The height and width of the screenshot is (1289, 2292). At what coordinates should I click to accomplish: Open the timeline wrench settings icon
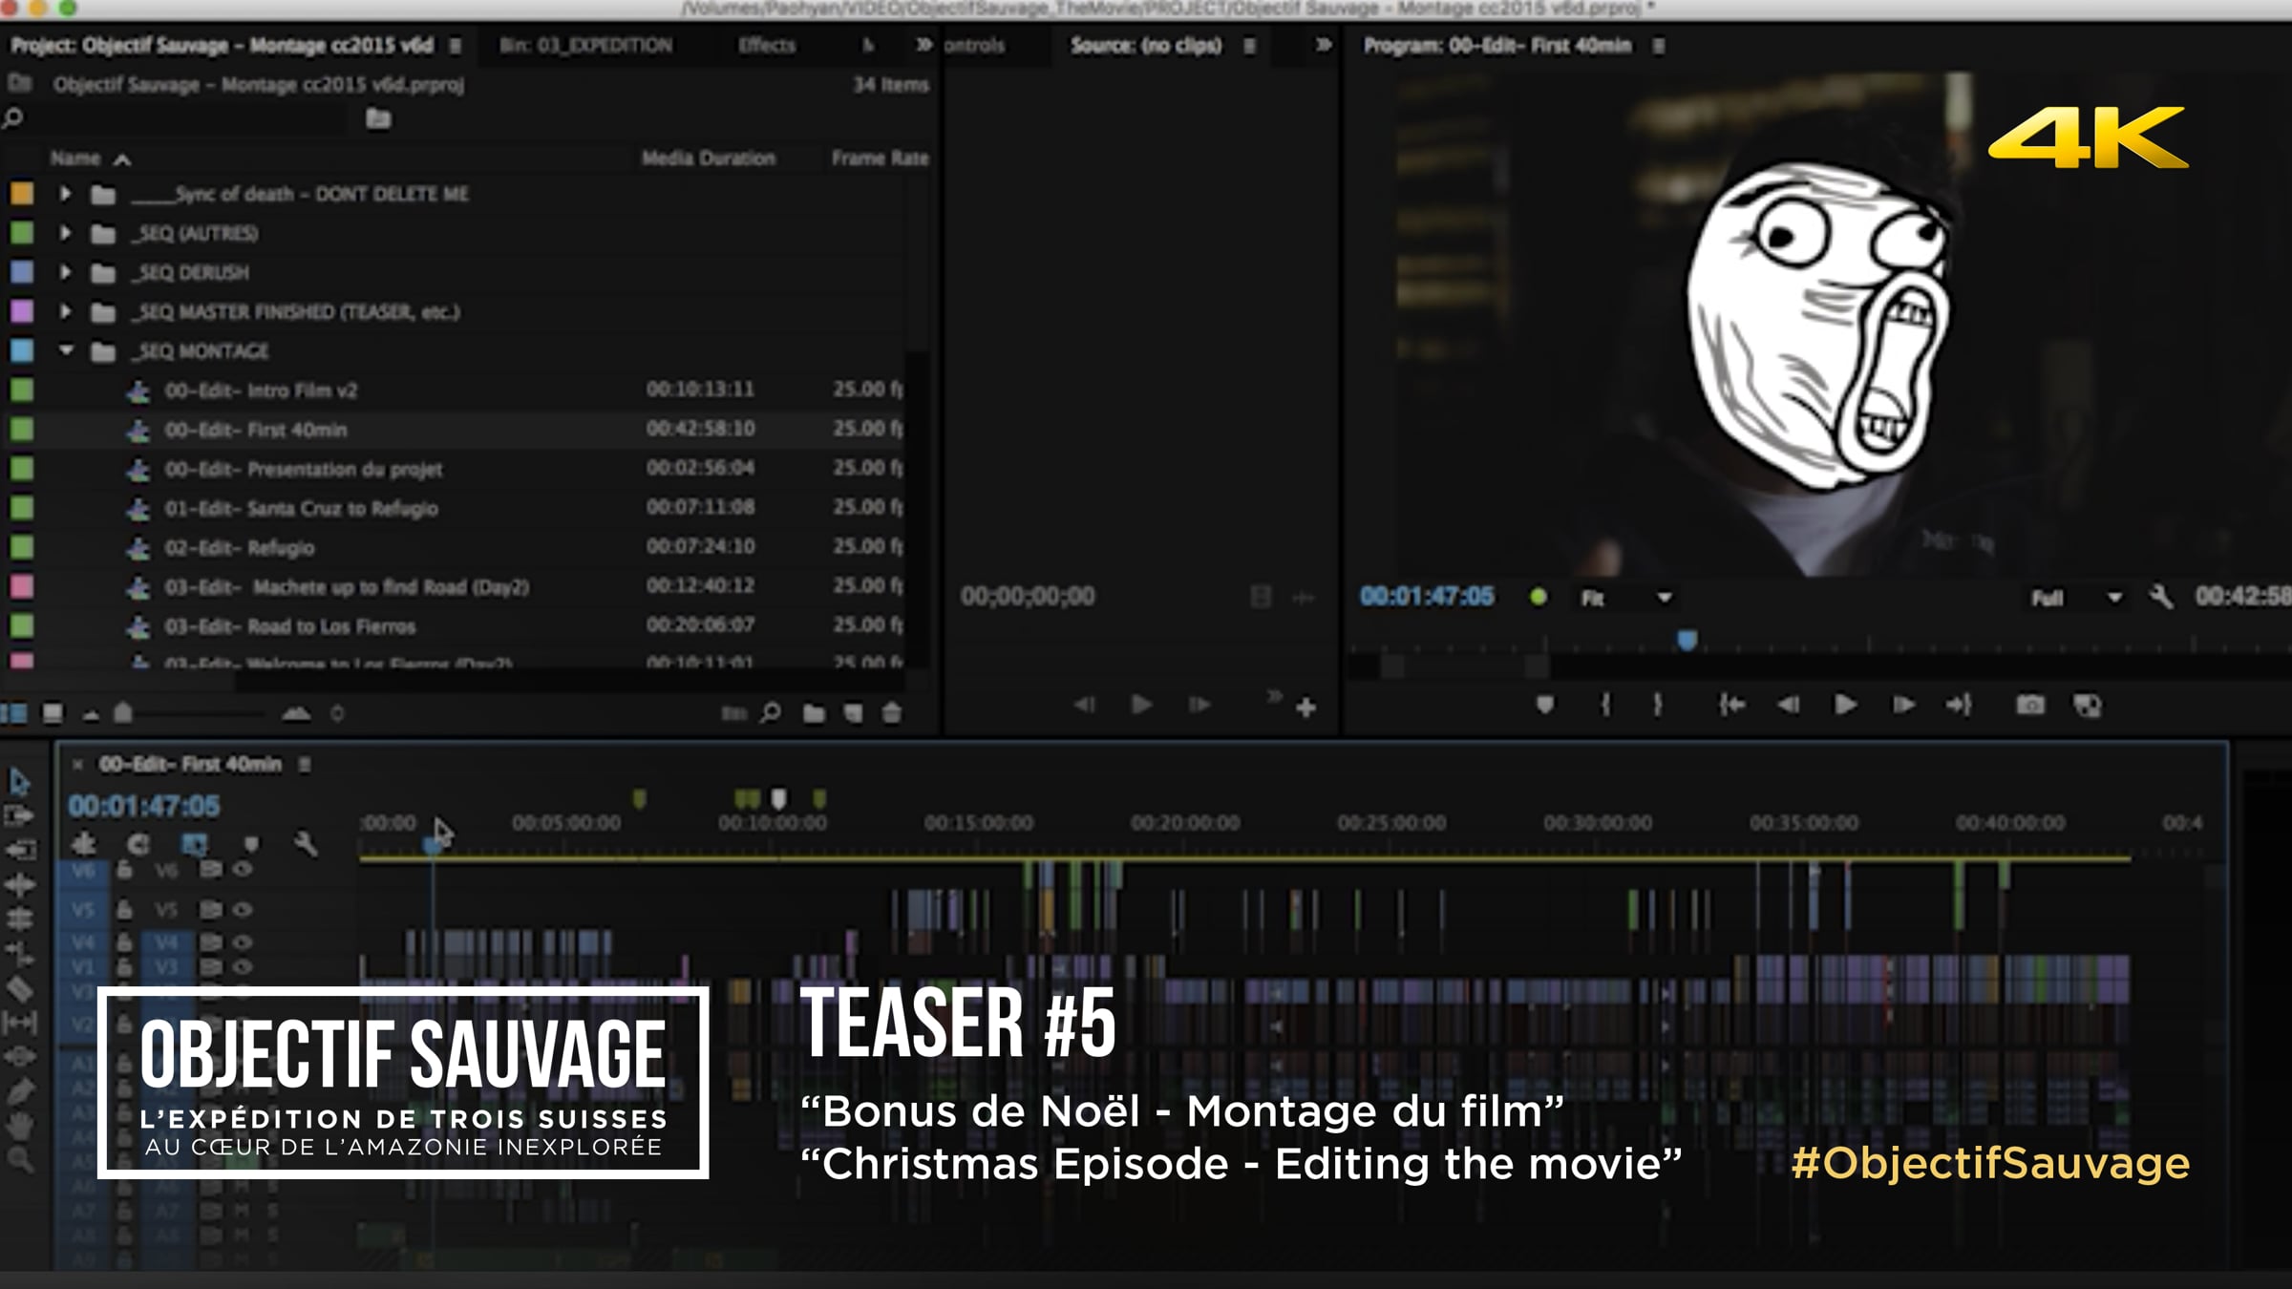(306, 844)
